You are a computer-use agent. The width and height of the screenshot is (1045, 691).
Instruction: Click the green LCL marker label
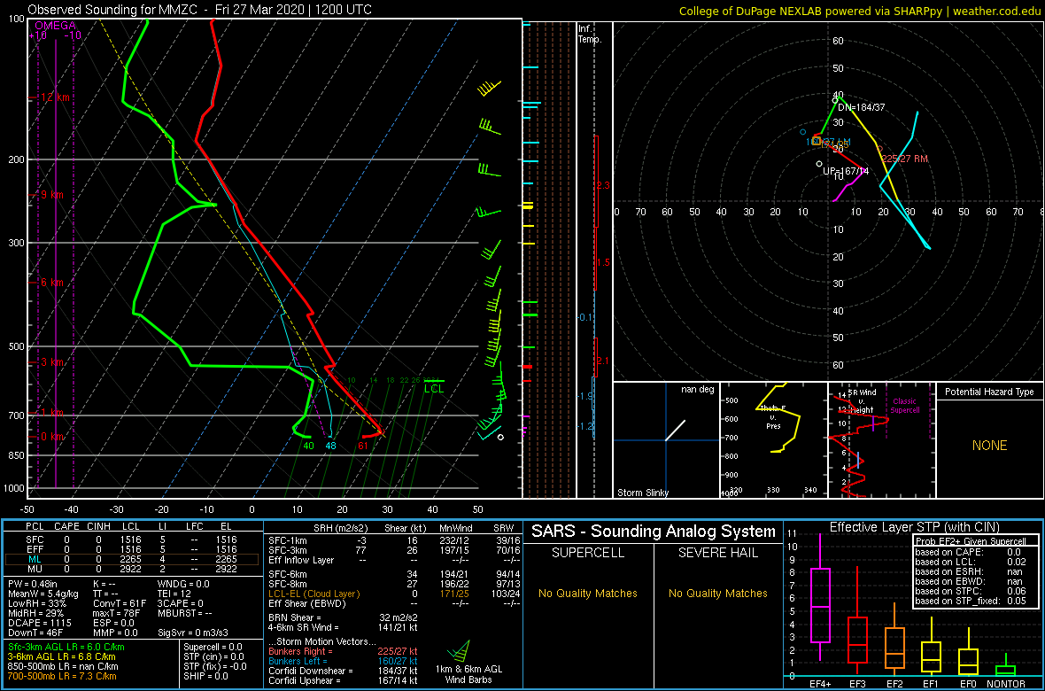433,388
